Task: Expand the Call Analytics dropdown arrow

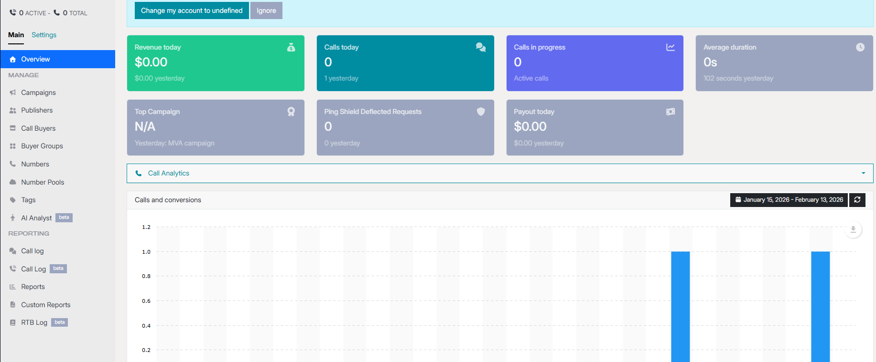Action: click(864, 173)
